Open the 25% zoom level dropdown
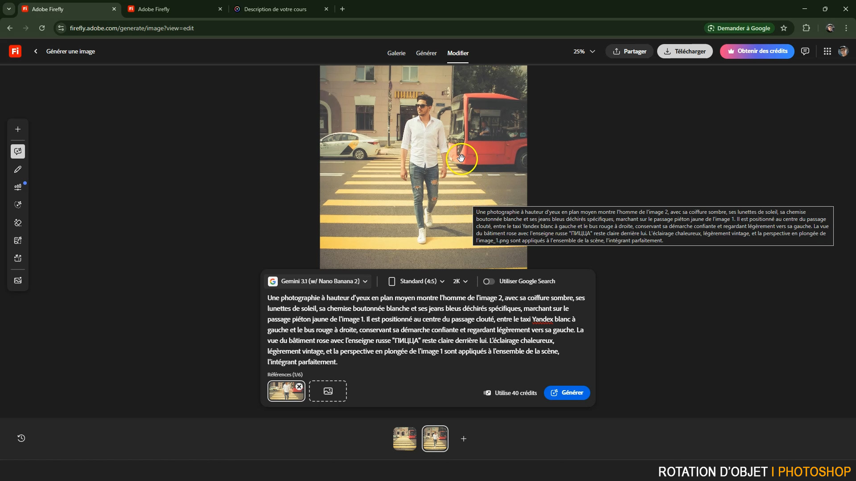Image resolution: width=856 pixels, height=481 pixels. (584, 52)
